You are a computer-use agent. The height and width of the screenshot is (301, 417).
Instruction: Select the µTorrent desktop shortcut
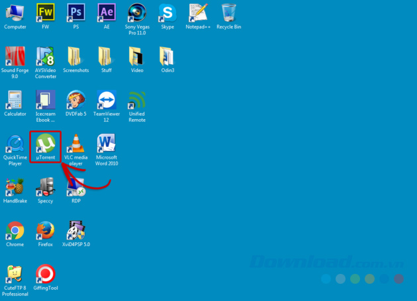pyautogui.click(x=46, y=144)
